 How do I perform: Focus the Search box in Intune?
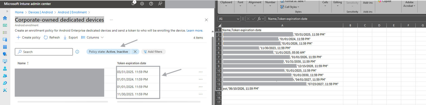pos(44,52)
